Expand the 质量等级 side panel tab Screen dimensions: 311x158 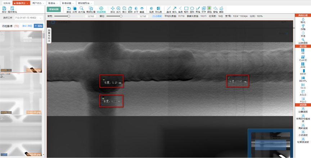click(x=49, y=35)
